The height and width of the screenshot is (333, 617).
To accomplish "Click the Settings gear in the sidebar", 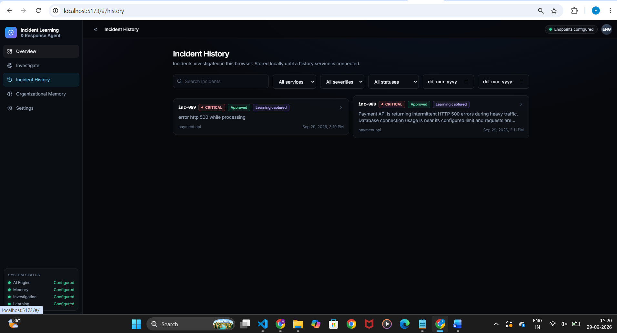I will point(10,108).
